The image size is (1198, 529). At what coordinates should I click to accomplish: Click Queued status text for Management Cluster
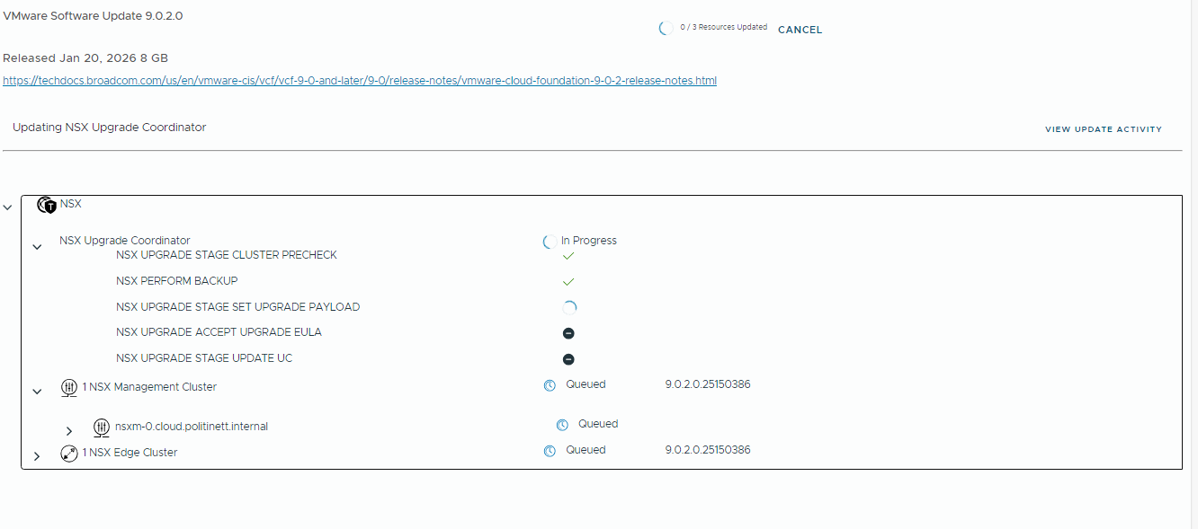click(x=586, y=384)
